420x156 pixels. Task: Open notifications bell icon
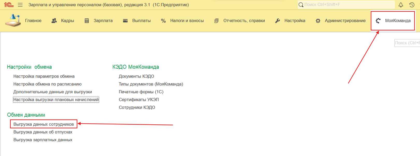click(401, 5)
